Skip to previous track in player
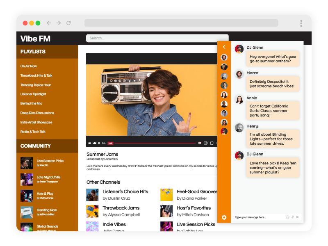 pos(89,143)
